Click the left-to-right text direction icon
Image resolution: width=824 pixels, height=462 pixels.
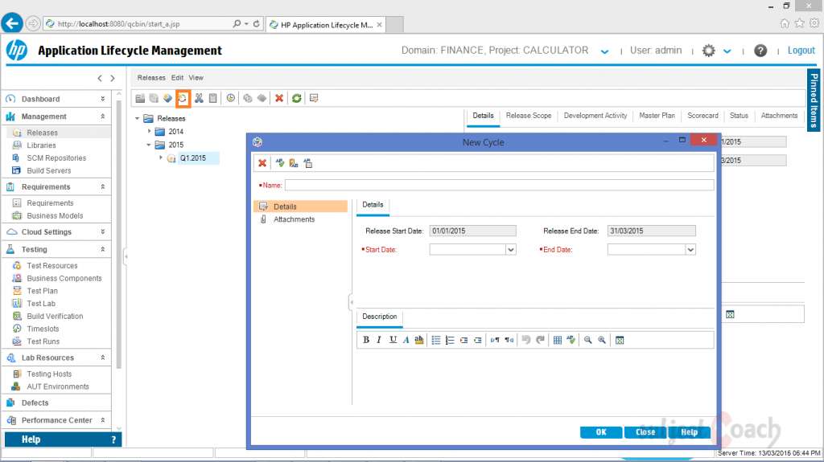tap(495, 340)
